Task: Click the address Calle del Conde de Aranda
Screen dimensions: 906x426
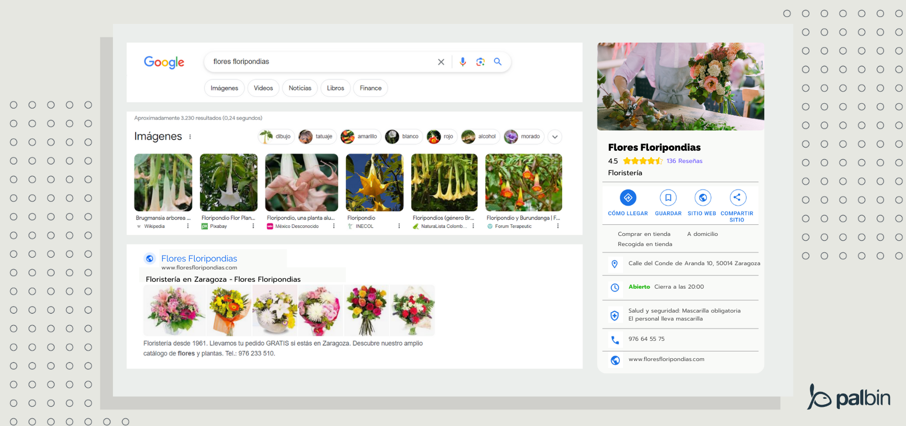Action: coord(694,263)
